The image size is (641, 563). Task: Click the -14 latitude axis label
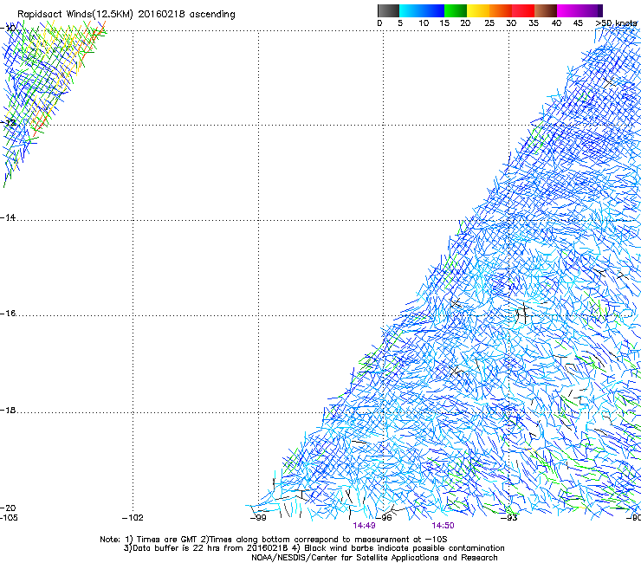8,217
